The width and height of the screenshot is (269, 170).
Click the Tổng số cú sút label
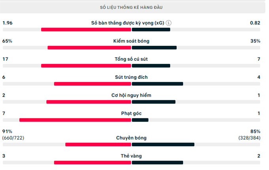pos(131,59)
